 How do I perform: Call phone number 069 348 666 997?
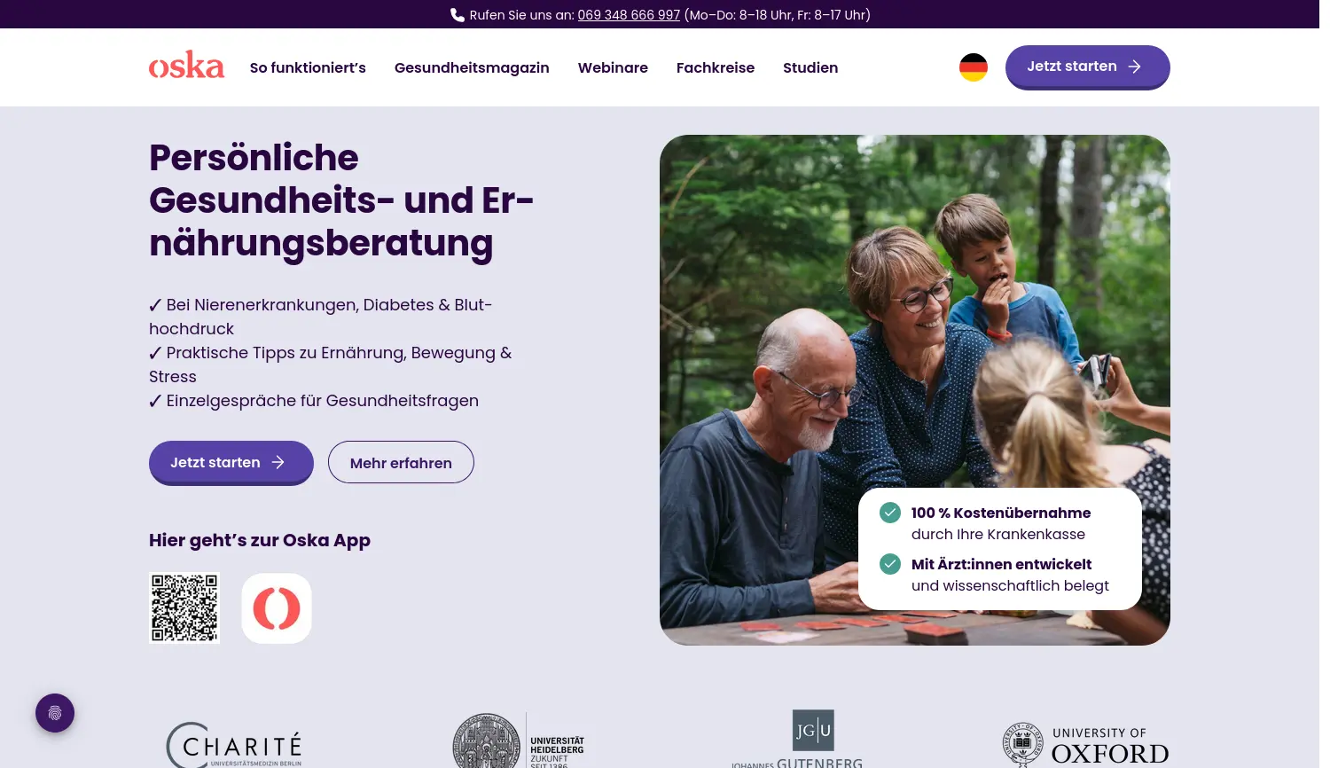(x=629, y=15)
